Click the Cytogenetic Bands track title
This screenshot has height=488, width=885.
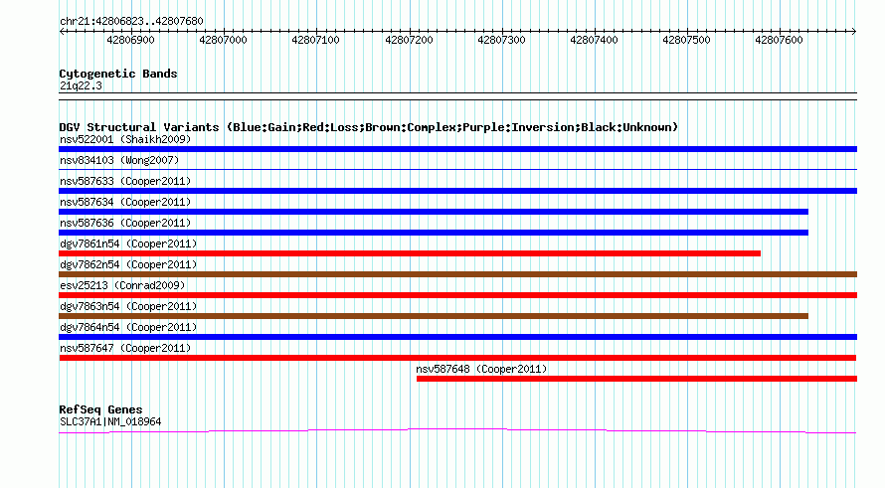[x=118, y=74]
